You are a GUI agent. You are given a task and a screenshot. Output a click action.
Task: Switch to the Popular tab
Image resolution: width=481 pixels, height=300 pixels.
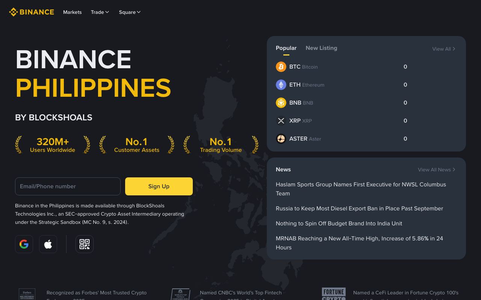(x=286, y=48)
